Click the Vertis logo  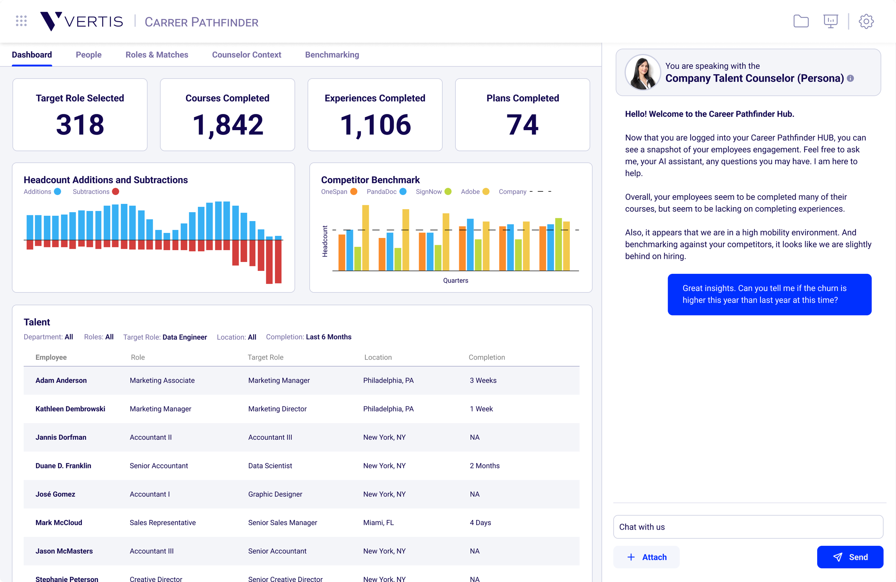[x=82, y=22]
